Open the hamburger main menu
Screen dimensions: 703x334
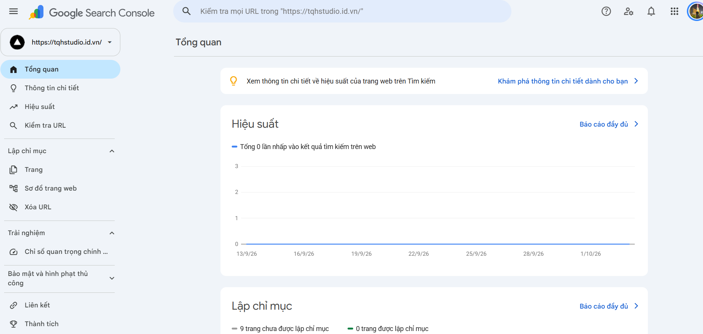[13, 11]
